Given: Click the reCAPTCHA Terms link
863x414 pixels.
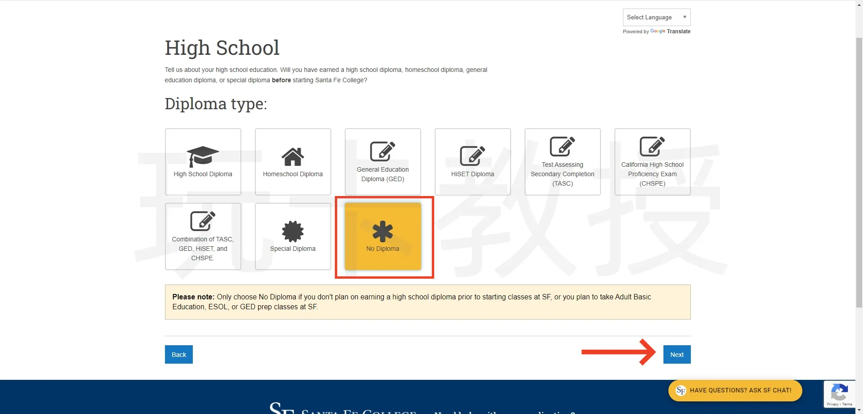Looking at the screenshot, I should point(847,405).
